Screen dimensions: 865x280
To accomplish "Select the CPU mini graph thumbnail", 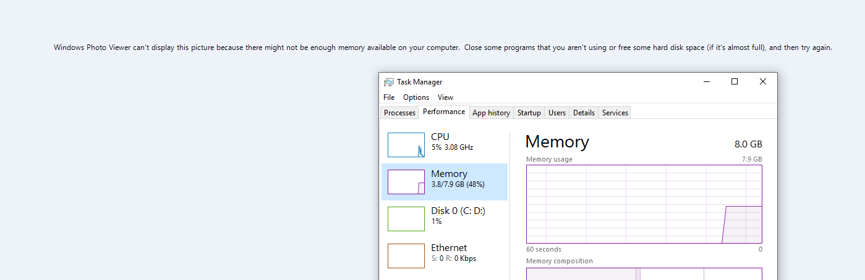I will [406, 145].
